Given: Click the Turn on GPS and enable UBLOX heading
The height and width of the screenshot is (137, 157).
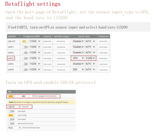Looking at the screenshot, I should click(x=51, y=82).
